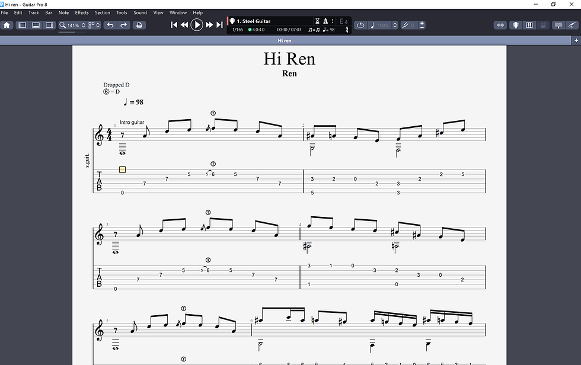Adjust the 100% speed stepper arrows
The height and width of the screenshot is (365, 581).
coord(395,25)
